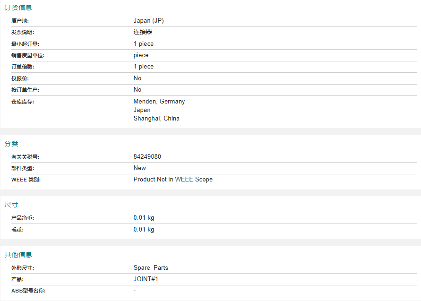Click the 产品净重 label
Viewport: 421px width, 301px height.
pyautogui.click(x=23, y=218)
